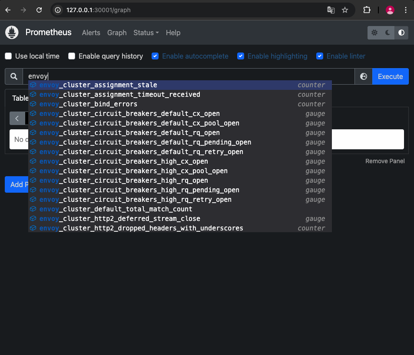Select envoy_cluster_http2_deferred_stream_close suggestion

tap(180, 219)
